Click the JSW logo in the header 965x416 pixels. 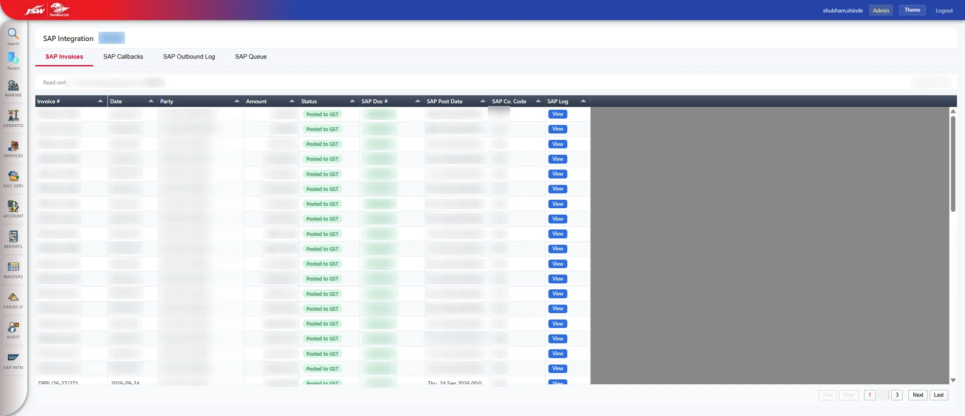[35, 10]
